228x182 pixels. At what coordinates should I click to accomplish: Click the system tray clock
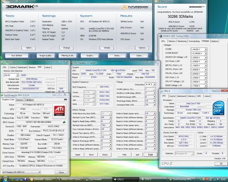[x=223, y=180]
